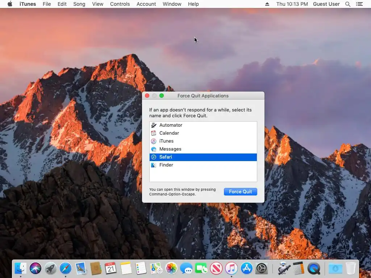Open App Store icon in Dock
The width and height of the screenshot is (371, 278).
click(246, 268)
